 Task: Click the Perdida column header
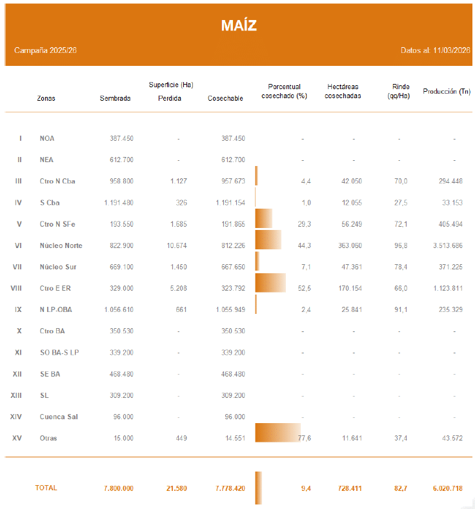tap(170, 98)
